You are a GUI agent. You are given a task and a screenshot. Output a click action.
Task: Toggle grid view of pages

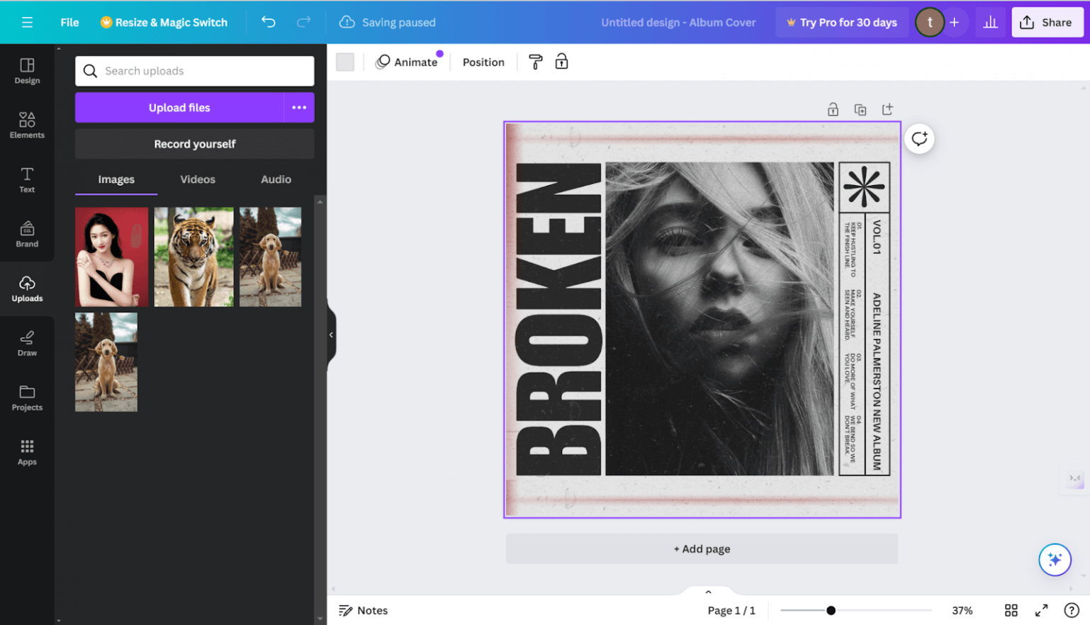(1011, 610)
